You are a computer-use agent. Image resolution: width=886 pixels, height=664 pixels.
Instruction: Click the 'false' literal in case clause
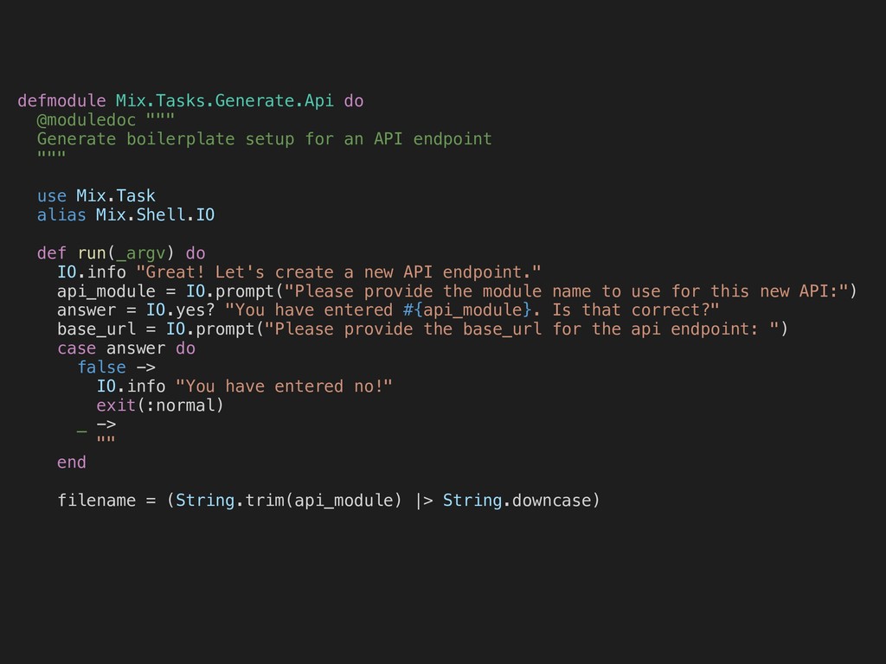point(102,367)
